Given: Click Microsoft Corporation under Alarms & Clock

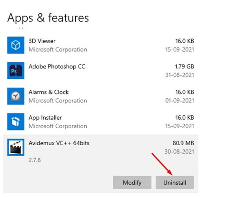Looking at the screenshot, I should coord(58,101).
